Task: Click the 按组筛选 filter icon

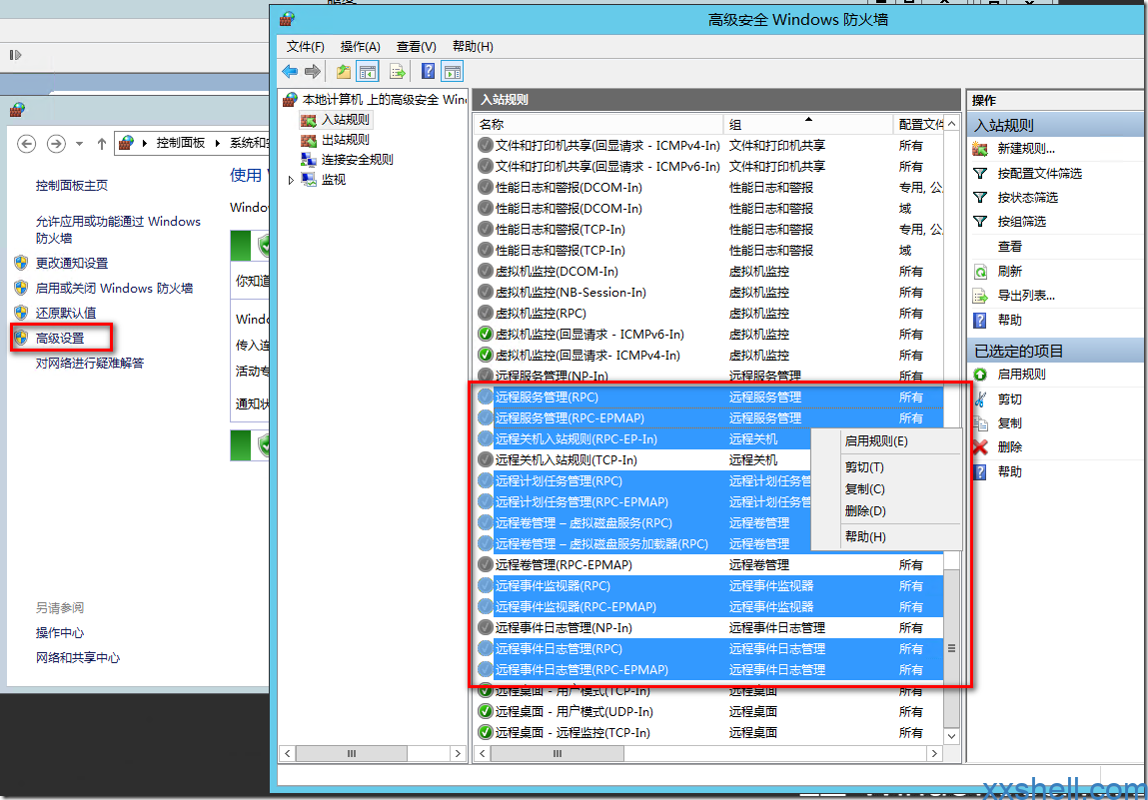Action: (980, 222)
